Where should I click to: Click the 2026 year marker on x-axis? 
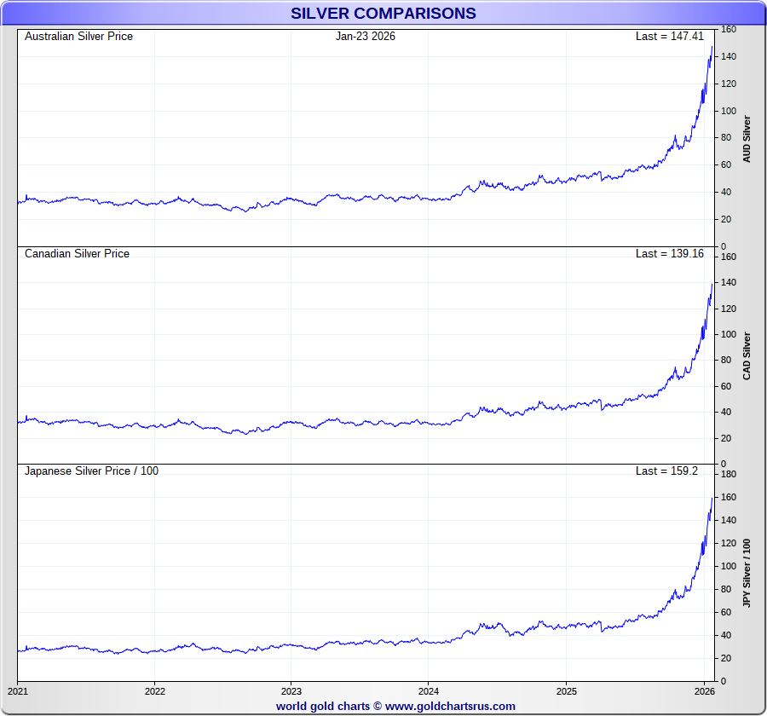703,690
